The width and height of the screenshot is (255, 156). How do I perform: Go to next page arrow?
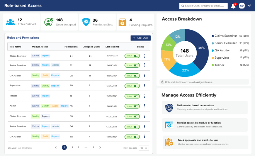(100, 148)
